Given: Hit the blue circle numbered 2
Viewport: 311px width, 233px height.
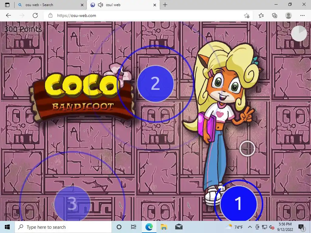Looking at the screenshot, I should click(x=155, y=84).
